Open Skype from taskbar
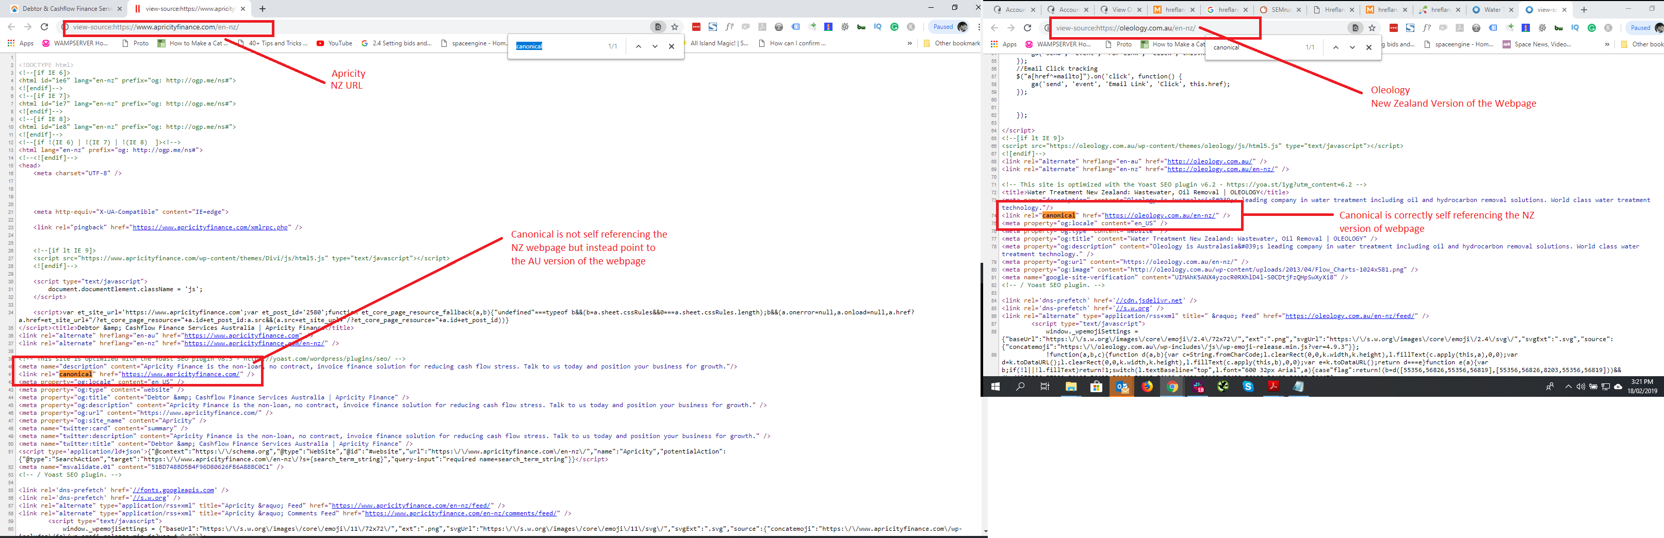Image resolution: width=1664 pixels, height=538 pixels. coord(1248,386)
